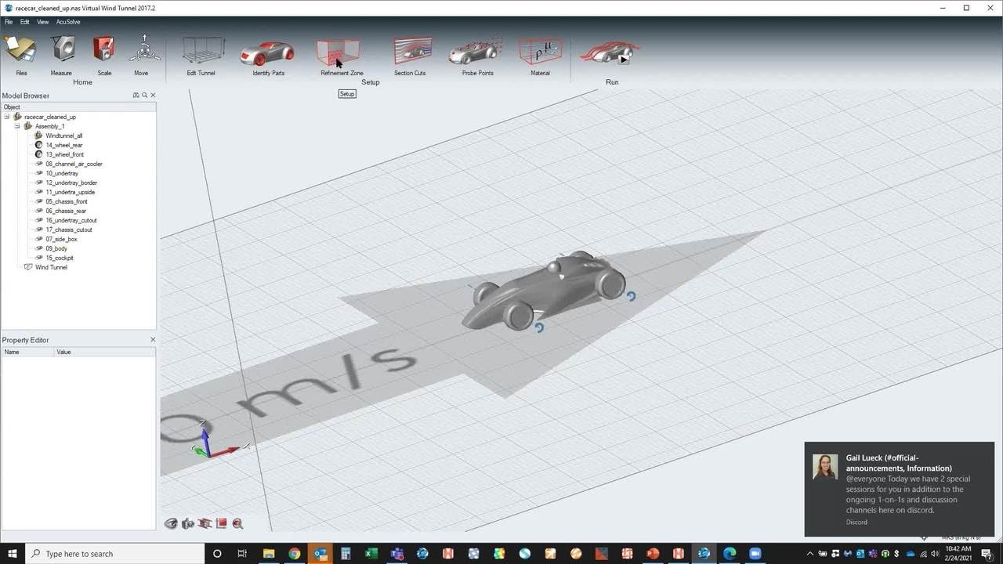Viewport: 1003px width, 564px height.
Task: Click the Object column header
Action: (x=78, y=107)
